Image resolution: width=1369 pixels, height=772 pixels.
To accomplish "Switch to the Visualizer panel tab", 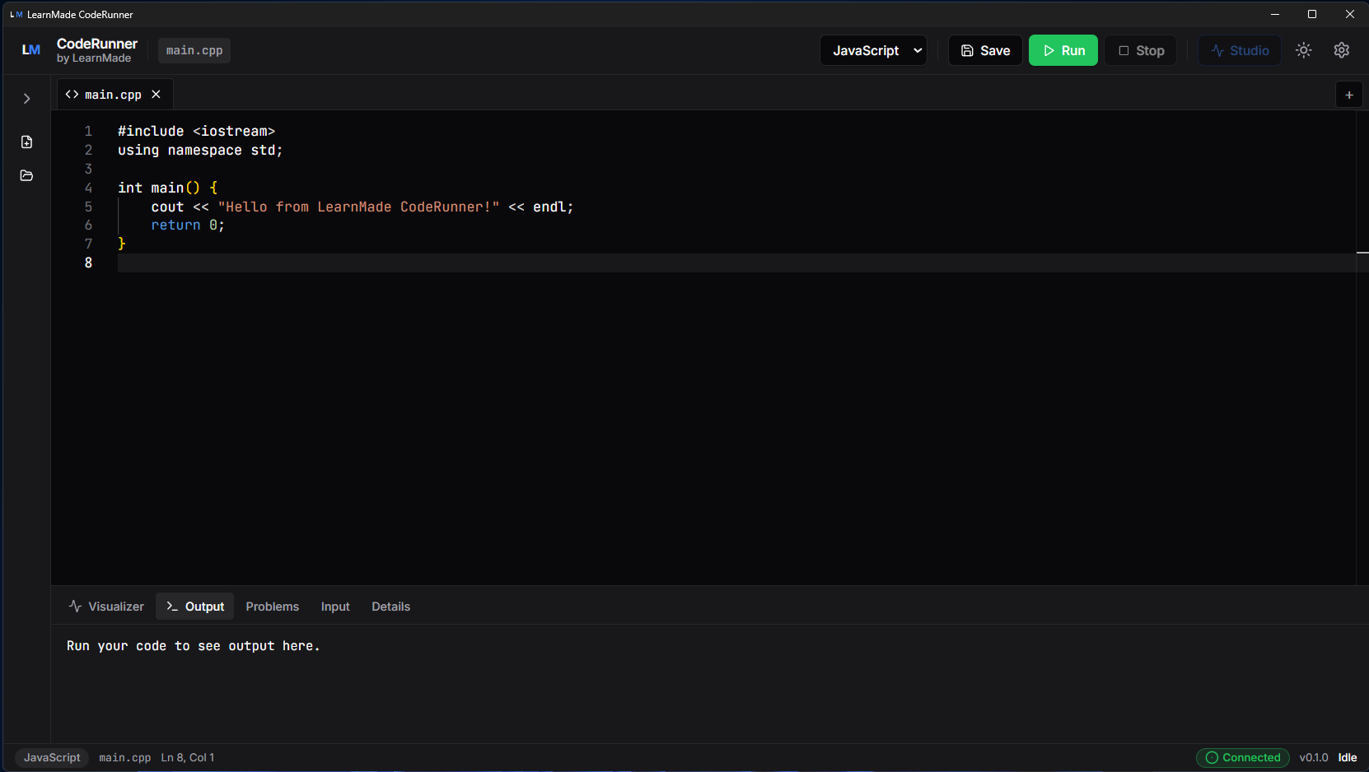I will coord(106,607).
